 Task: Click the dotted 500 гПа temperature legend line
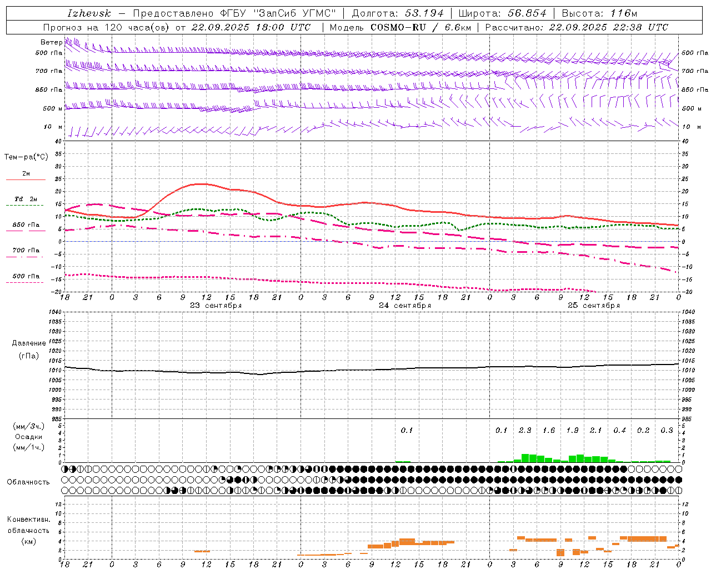pyautogui.click(x=24, y=282)
